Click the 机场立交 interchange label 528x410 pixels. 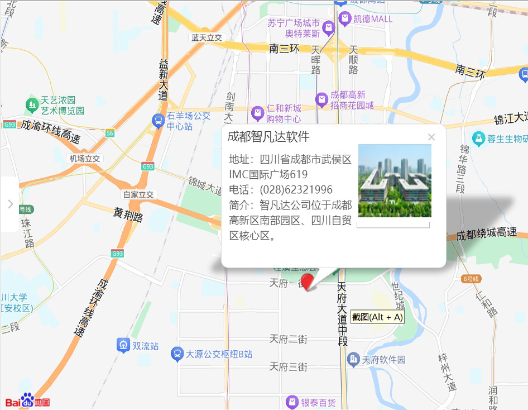[x=84, y=159]
